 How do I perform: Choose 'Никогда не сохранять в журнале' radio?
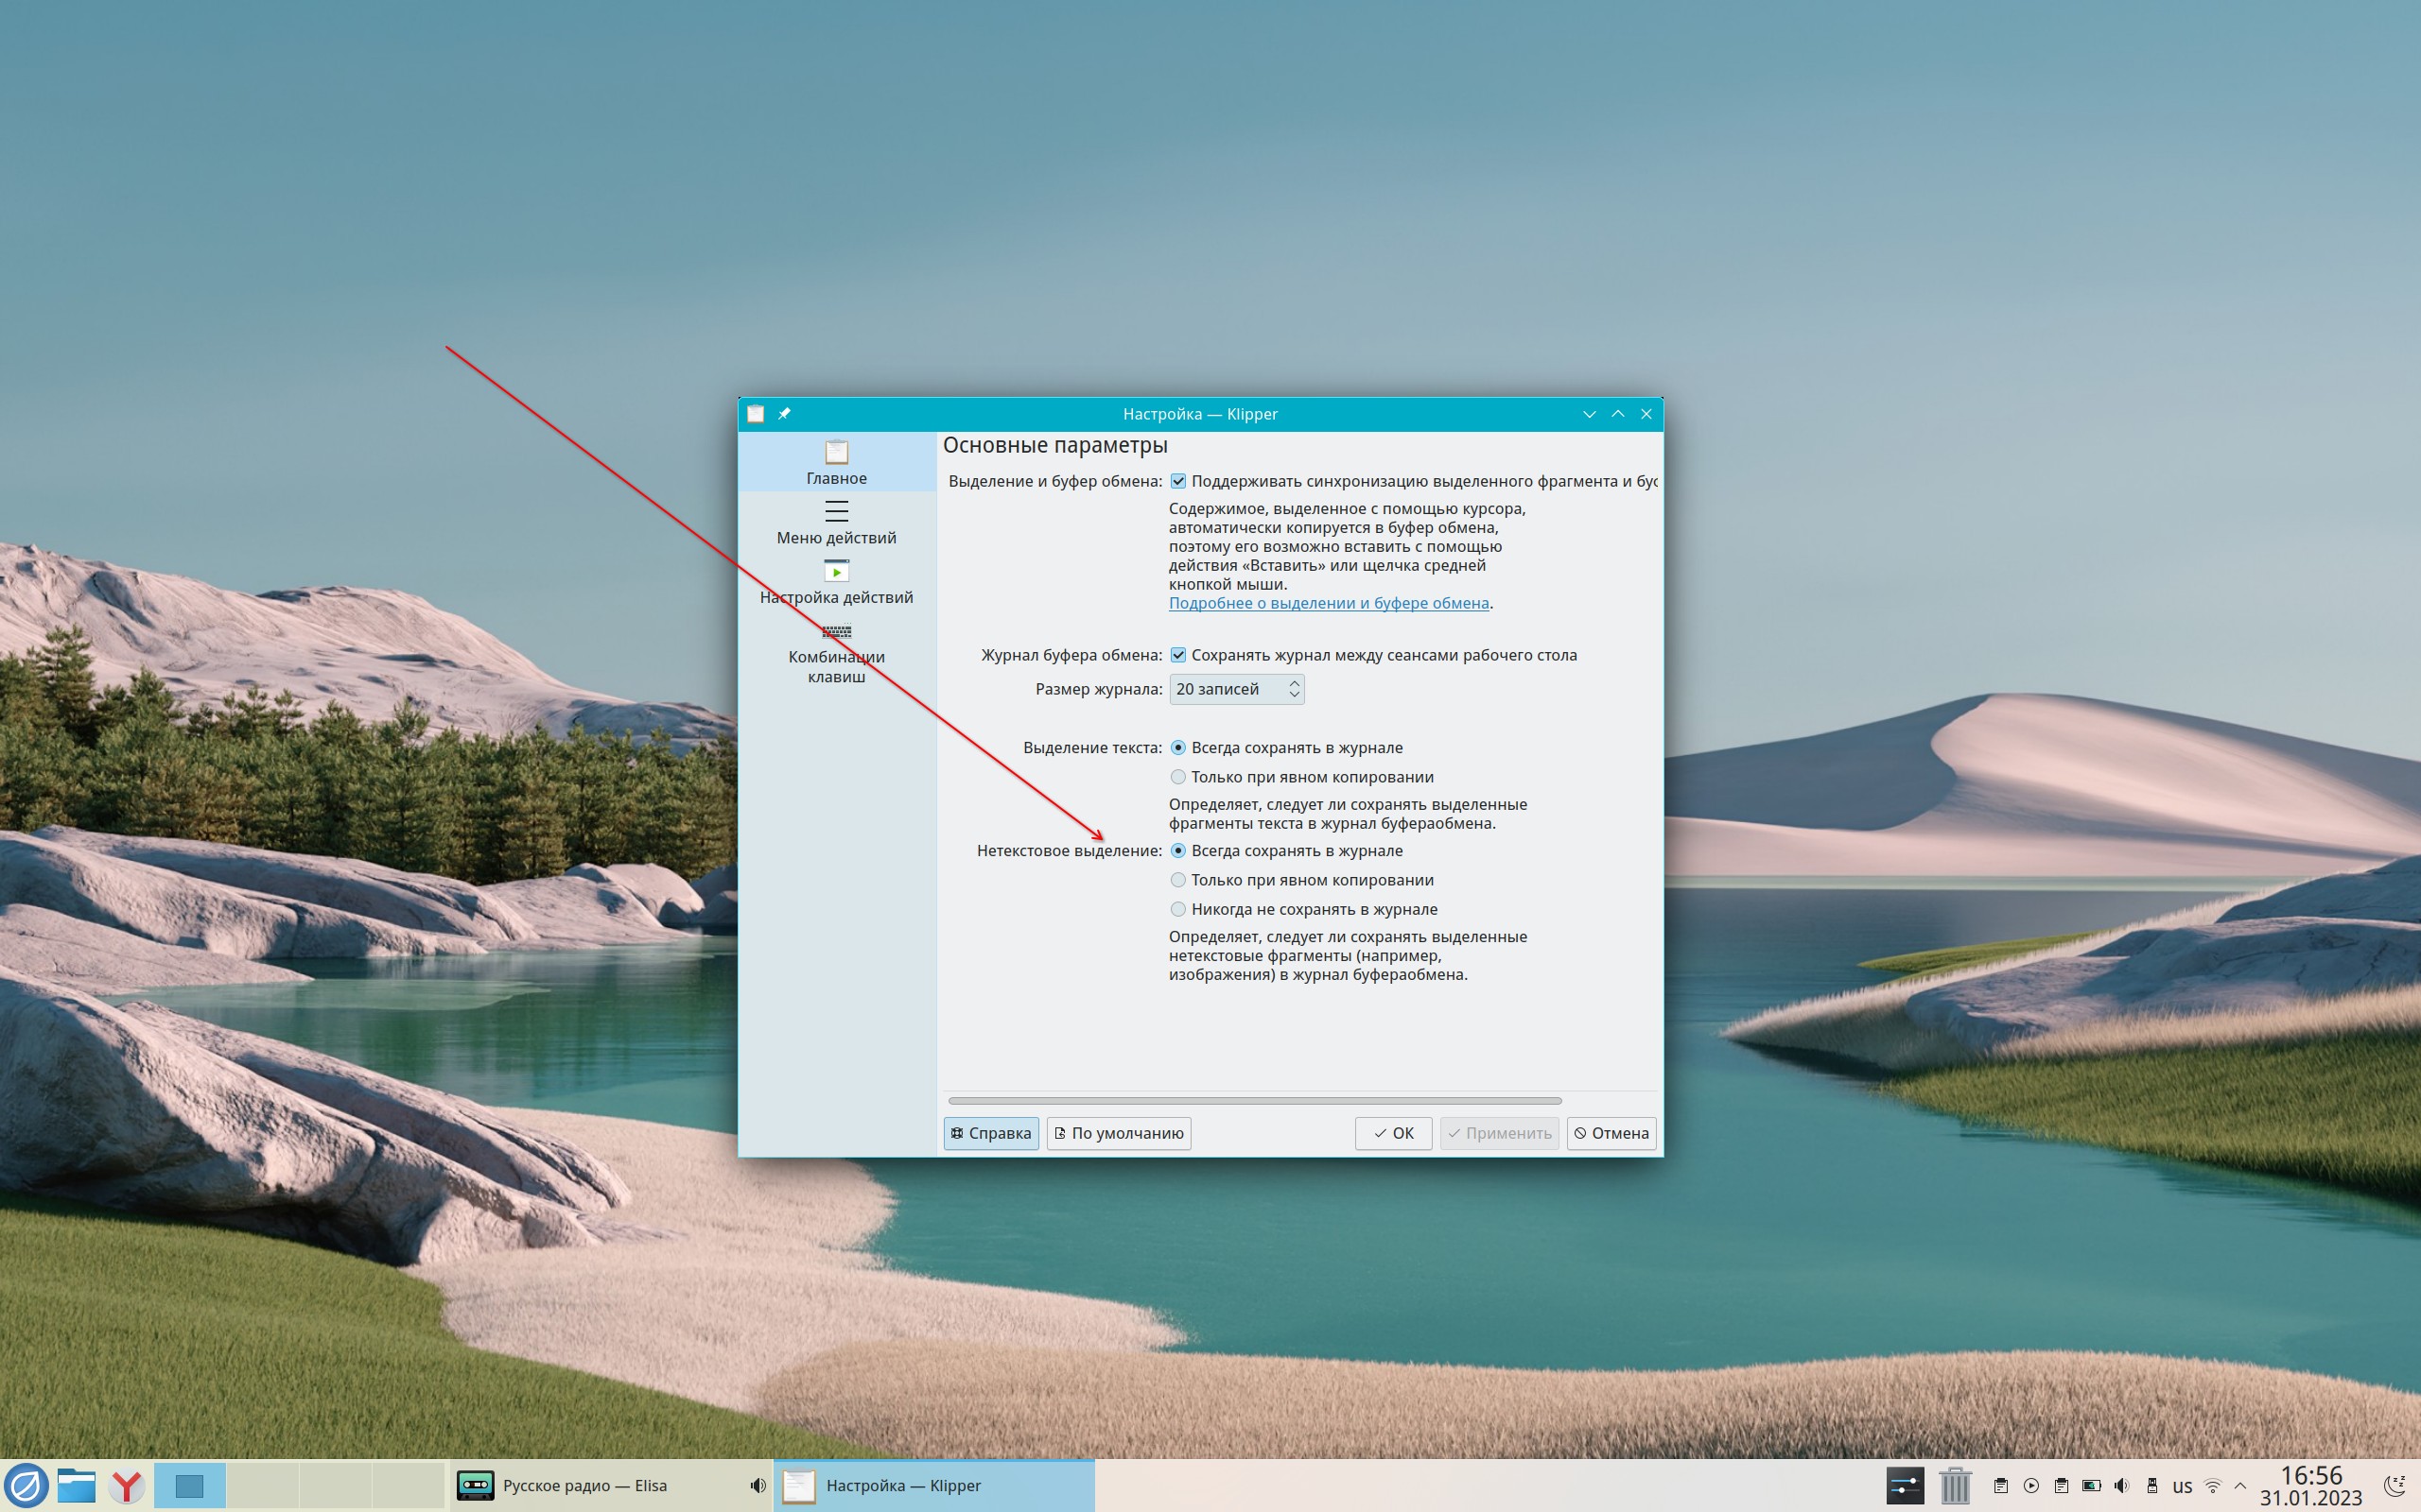pos(1178,909)
